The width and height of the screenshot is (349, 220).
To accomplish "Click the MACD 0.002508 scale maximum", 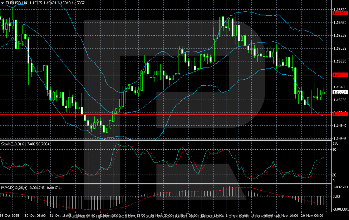I will click(340, 187).
